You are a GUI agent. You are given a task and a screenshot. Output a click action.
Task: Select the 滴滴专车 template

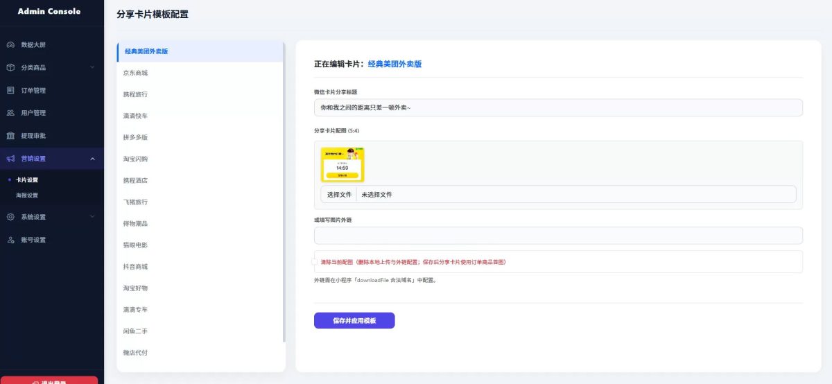[200, 310]
